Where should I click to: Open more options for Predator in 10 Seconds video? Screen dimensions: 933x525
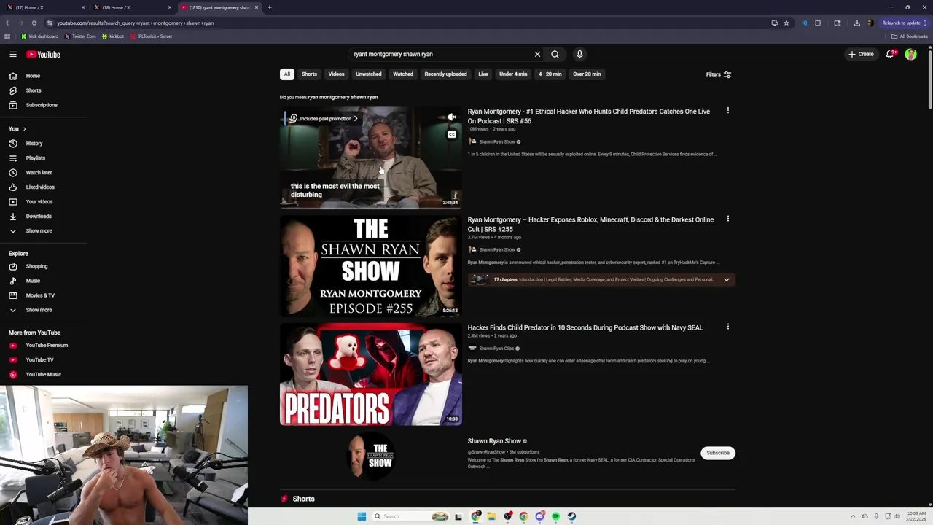click(727, 327)
